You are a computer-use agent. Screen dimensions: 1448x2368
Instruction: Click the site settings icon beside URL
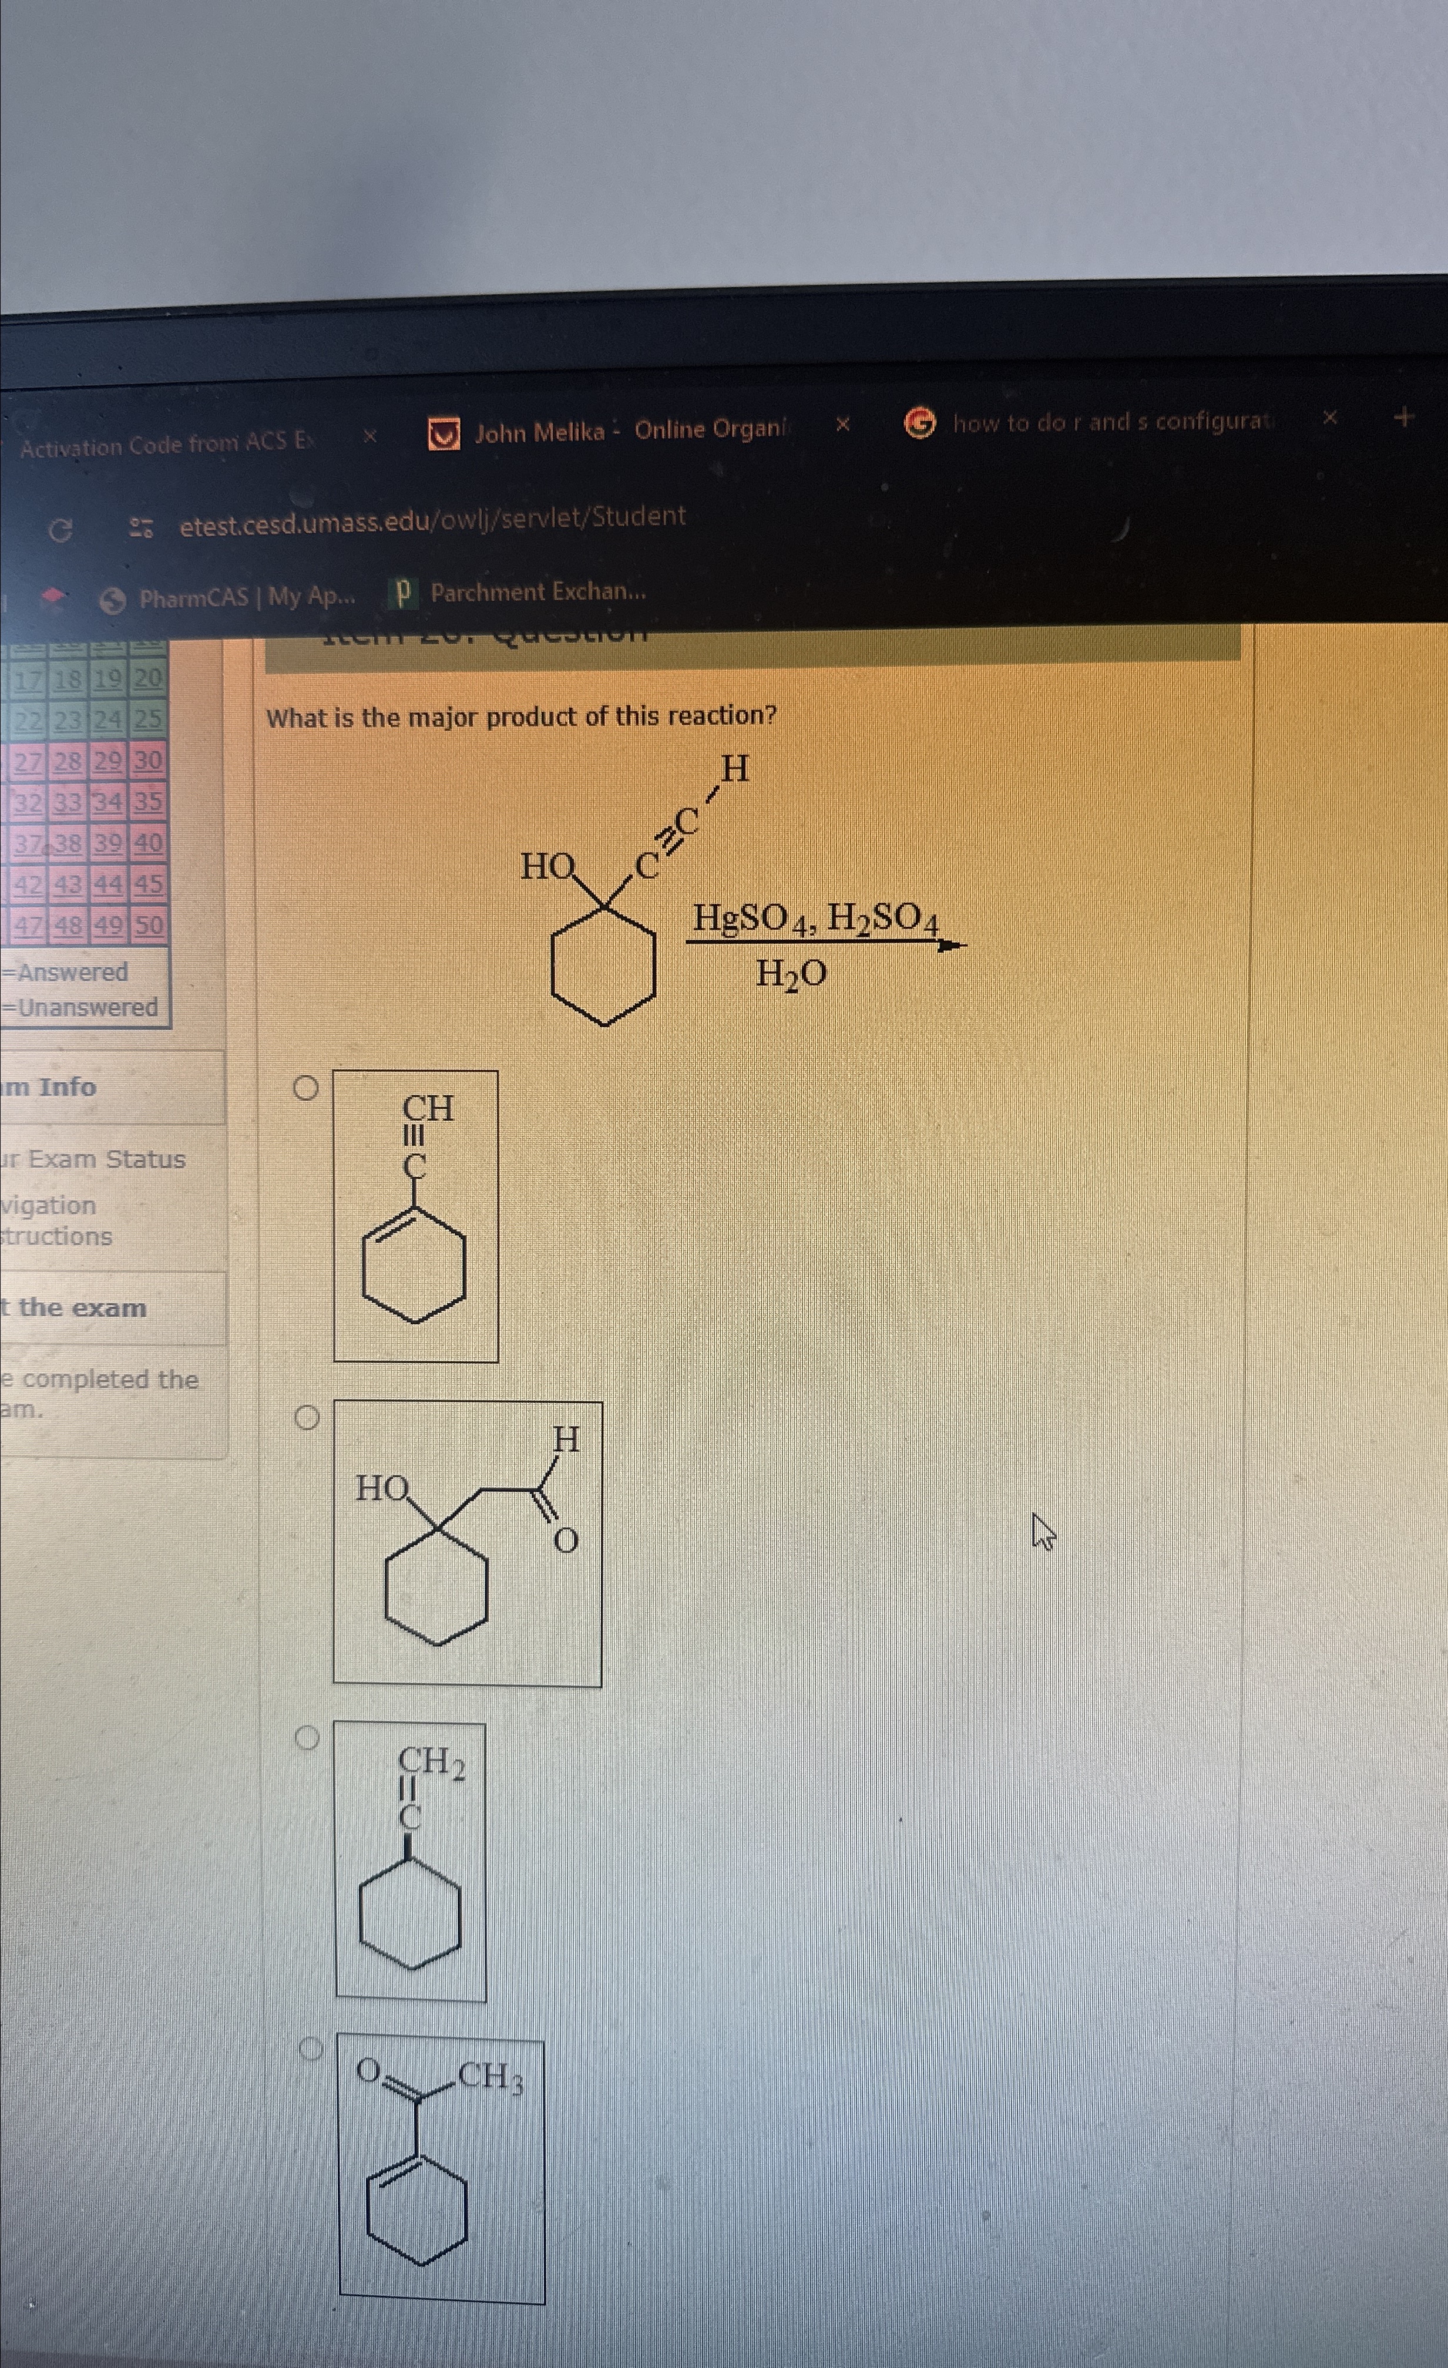coord(142,527)
